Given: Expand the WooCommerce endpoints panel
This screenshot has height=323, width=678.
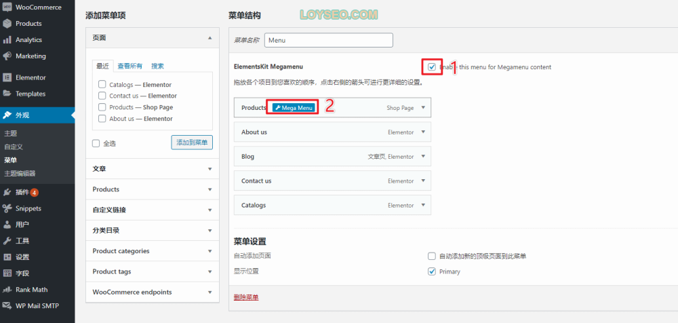Looking at the screenshot, I should click(x=210, y=292).
